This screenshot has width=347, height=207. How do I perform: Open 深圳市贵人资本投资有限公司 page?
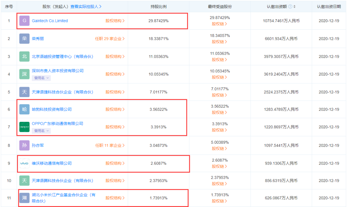(x=58, y=71)
